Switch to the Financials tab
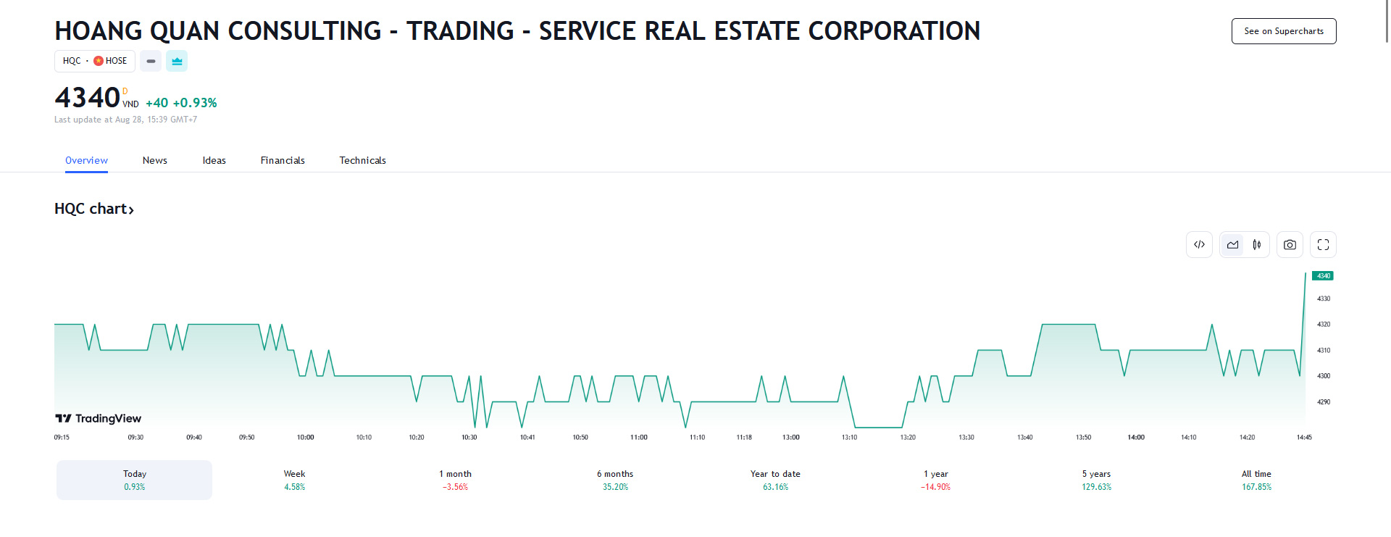Image resolution: width=1391 pixels, height=537 pixels. click(x=283, y=160)
